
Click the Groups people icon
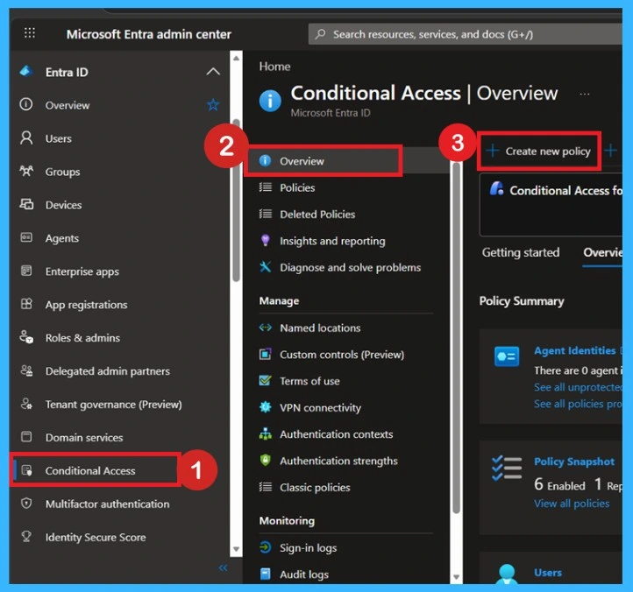pos(26,171)
